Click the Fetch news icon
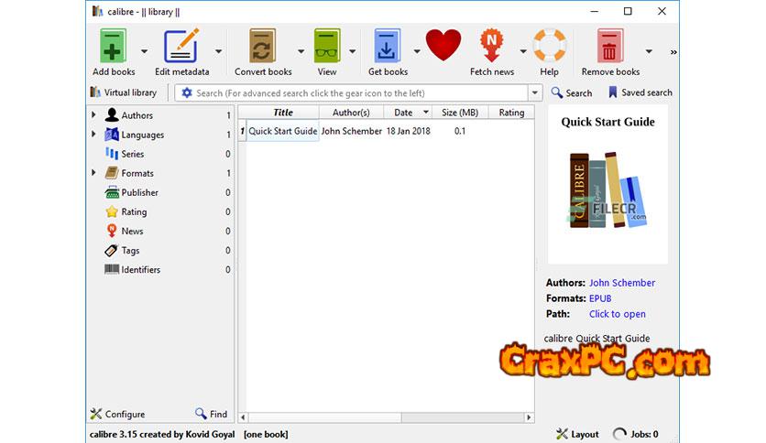The height and width of the screenshot is (443, 766). coord(492,47)
